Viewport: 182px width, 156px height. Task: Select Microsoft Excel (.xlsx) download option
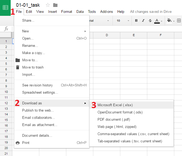pyautogui.click(x=115, y=105)
